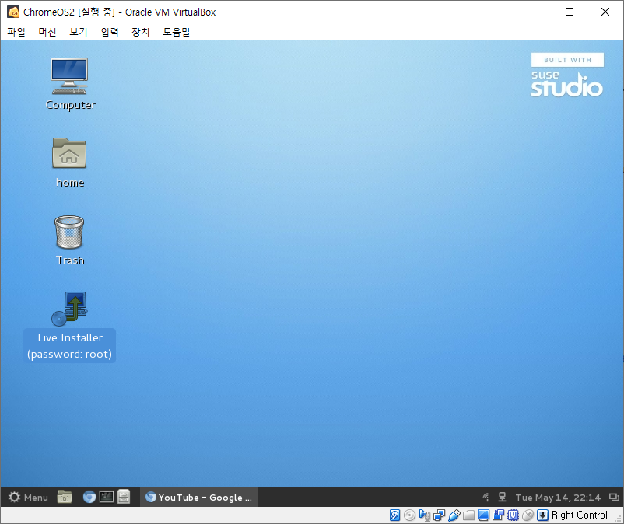
Task: Click the mouse integration indicator
Action: tap(528, 515)
